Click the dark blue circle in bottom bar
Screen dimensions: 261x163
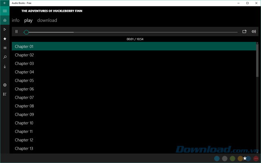pos(249,159)
